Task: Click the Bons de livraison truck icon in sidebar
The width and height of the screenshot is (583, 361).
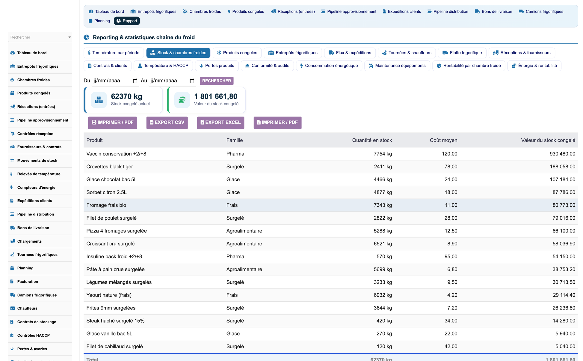Action: pyautogui.click(x=12, y=228)
